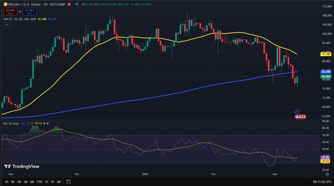Click the yellow 91,180 price axis label

(x=326, y=54)
